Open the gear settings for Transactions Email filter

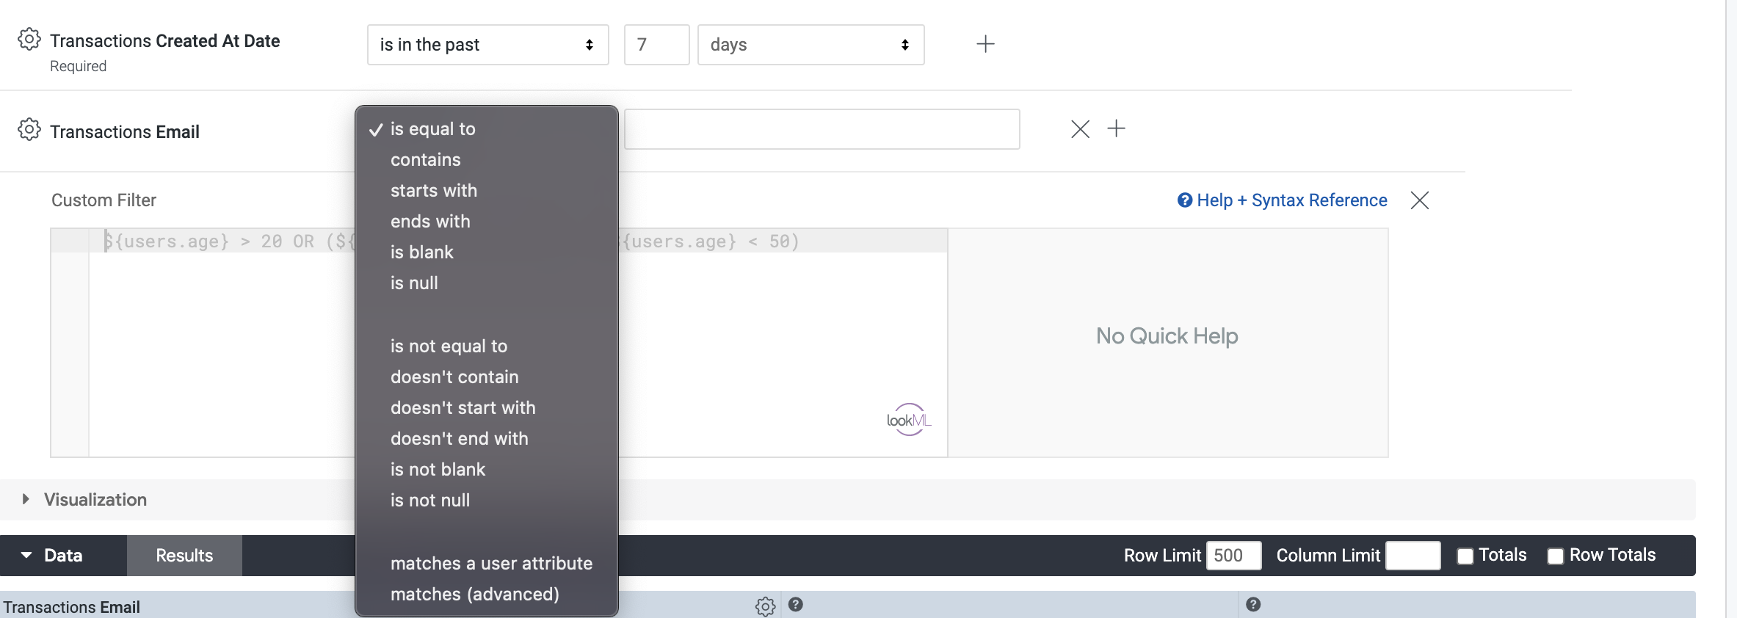click(29, 129)
